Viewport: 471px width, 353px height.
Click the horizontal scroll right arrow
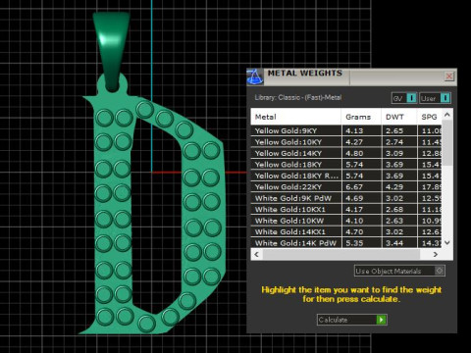tap(436, 254)
